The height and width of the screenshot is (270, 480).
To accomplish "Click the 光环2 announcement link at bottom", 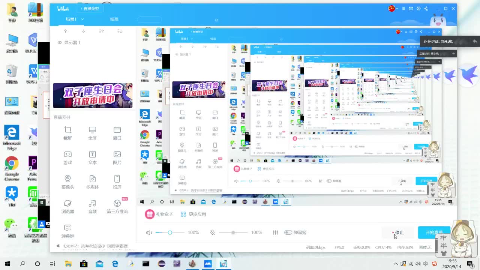I will pos(95,246).
